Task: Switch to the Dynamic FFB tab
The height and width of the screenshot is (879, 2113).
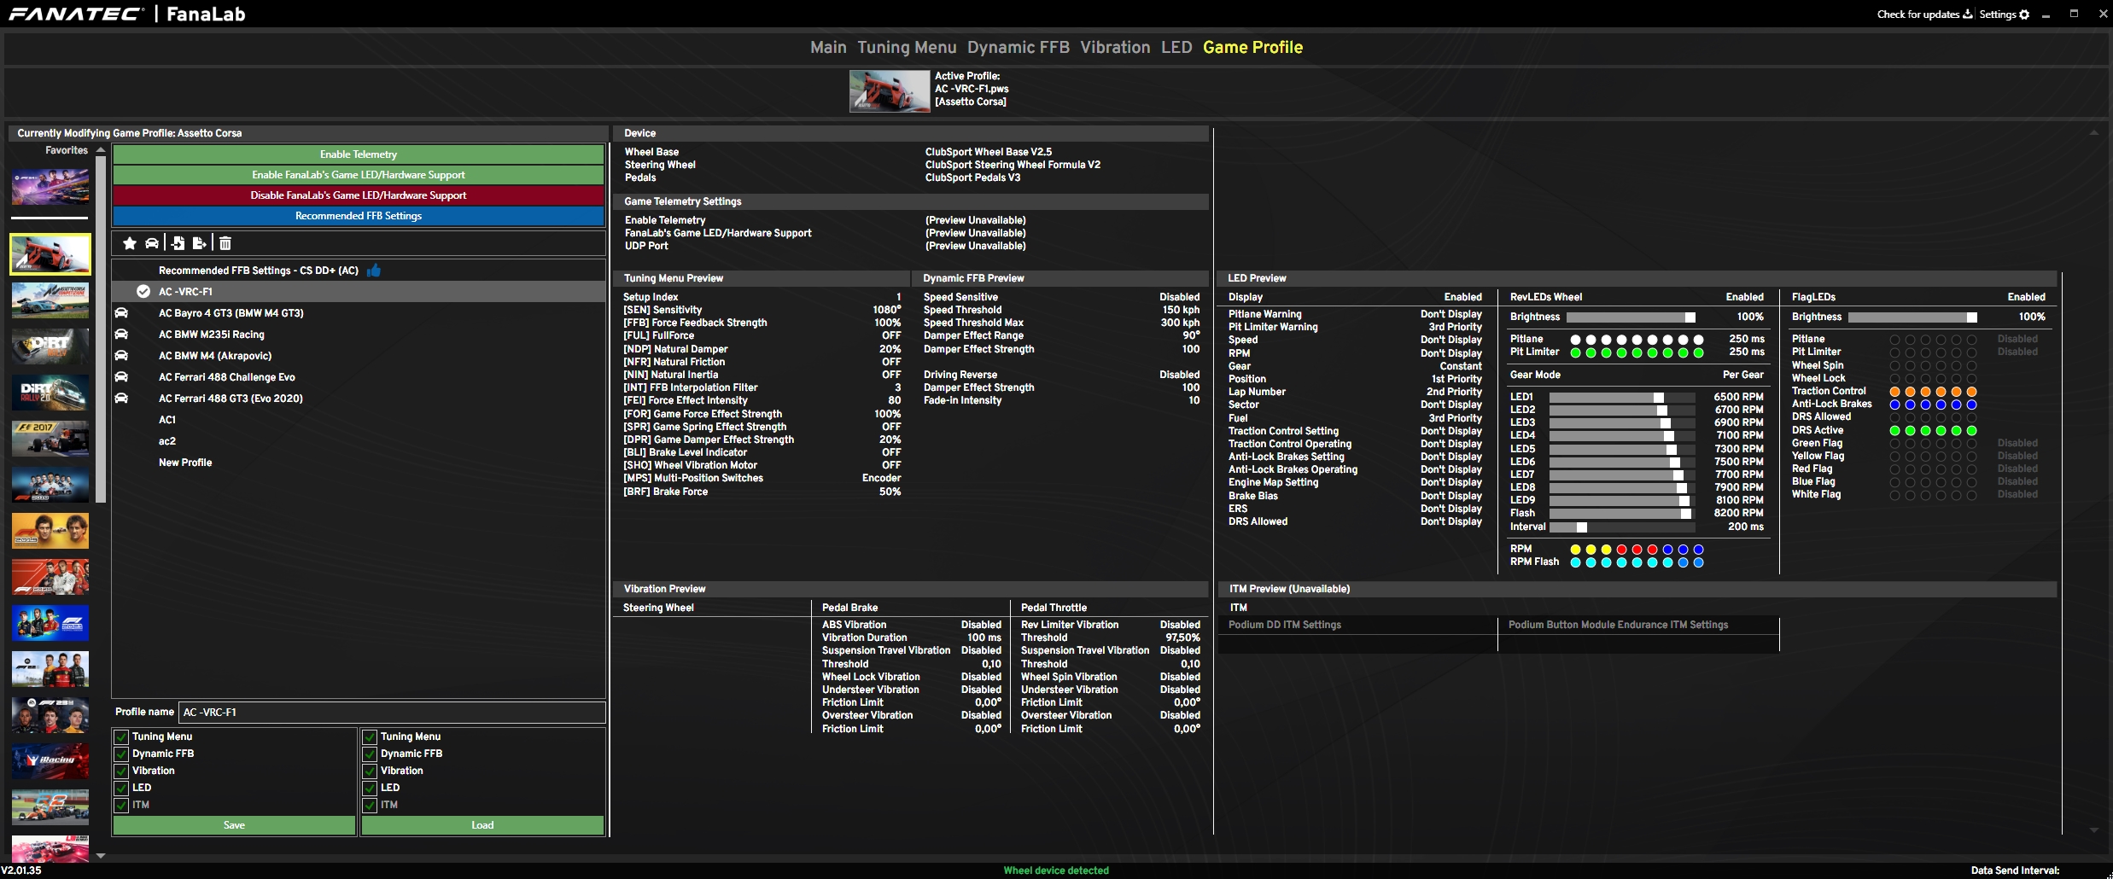Action: click(1018, 48)
